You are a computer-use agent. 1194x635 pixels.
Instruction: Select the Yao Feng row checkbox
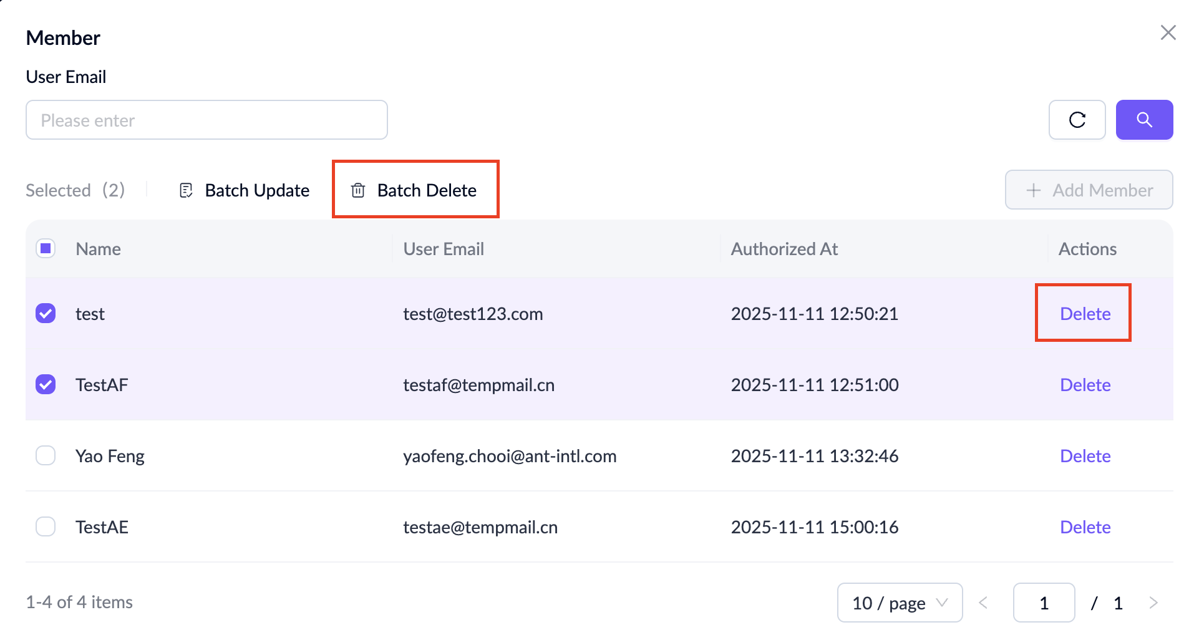tap(46, 455)
